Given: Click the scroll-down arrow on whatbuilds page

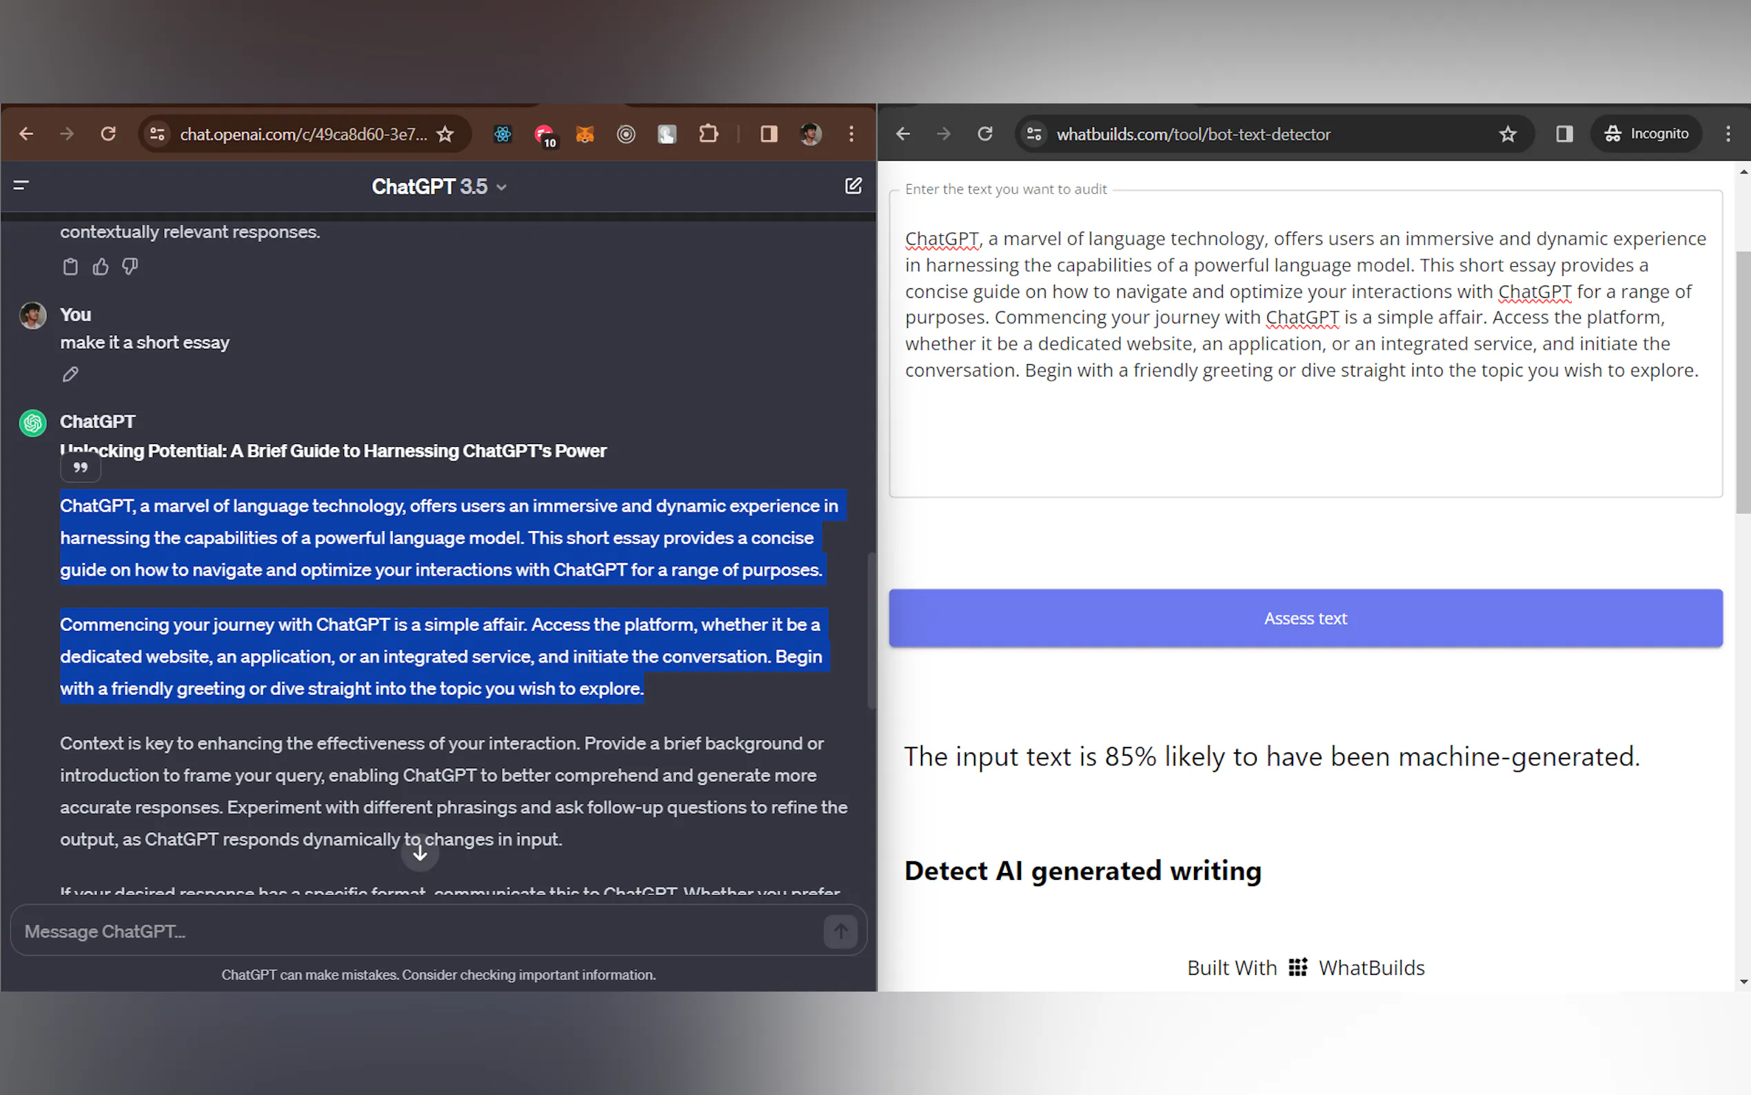Looking at the screenshot, I should coord(1743,982).
